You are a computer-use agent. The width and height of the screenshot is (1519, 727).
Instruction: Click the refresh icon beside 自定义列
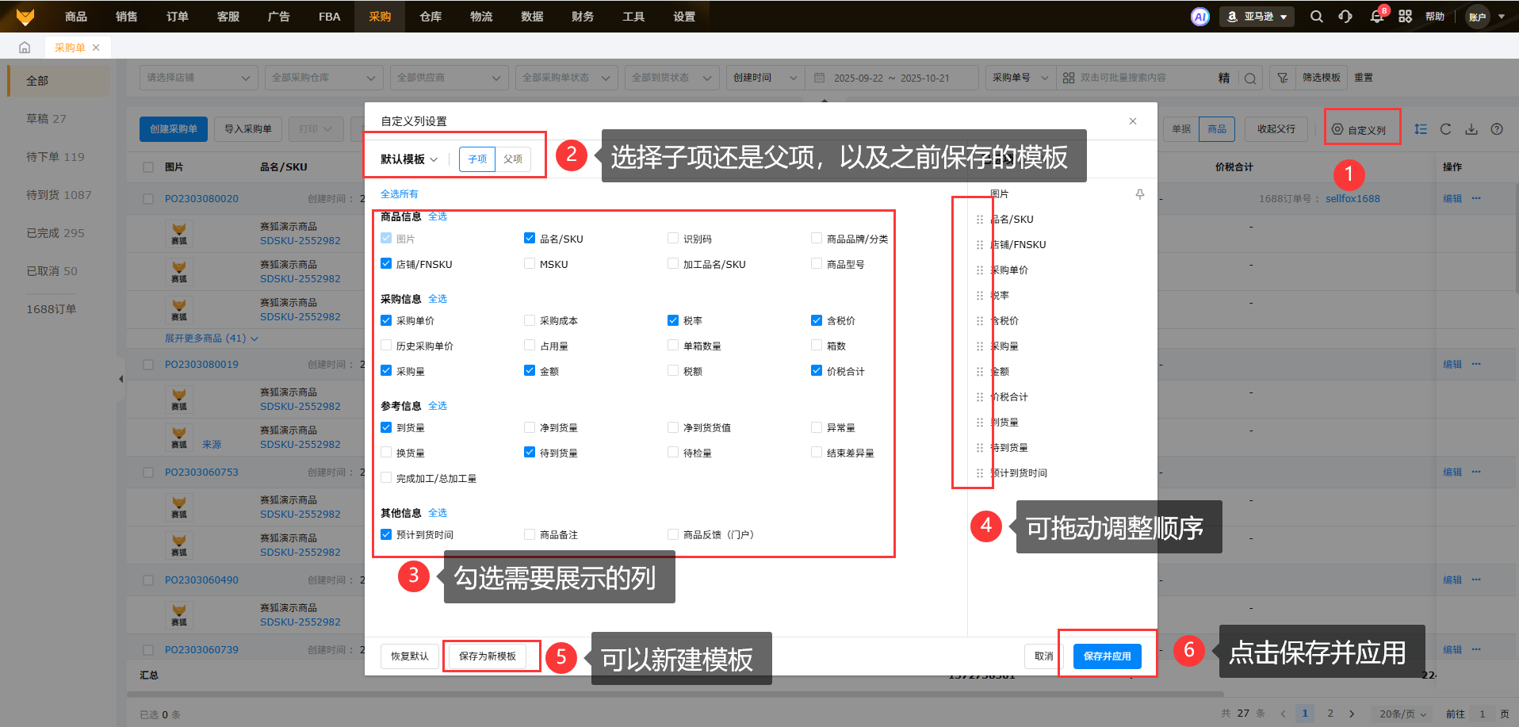1445,129
